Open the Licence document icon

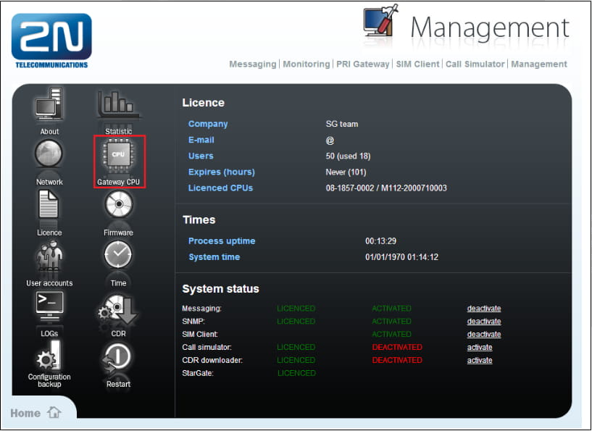click(49, 204)
